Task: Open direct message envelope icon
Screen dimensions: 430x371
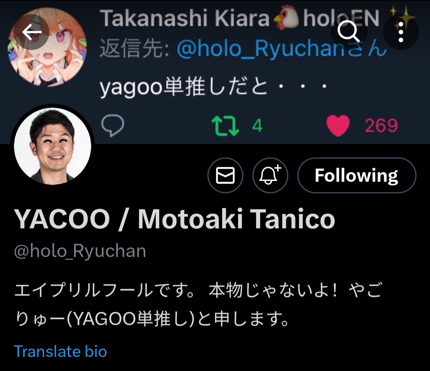Action: coord(225,175)
